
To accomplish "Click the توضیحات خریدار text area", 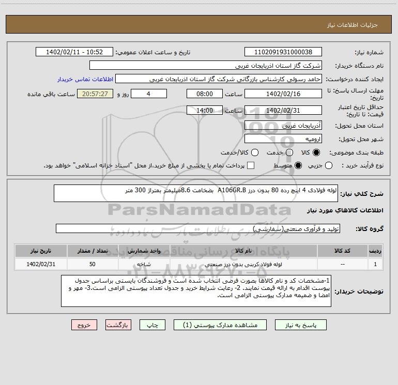I will tap(196, 291).
